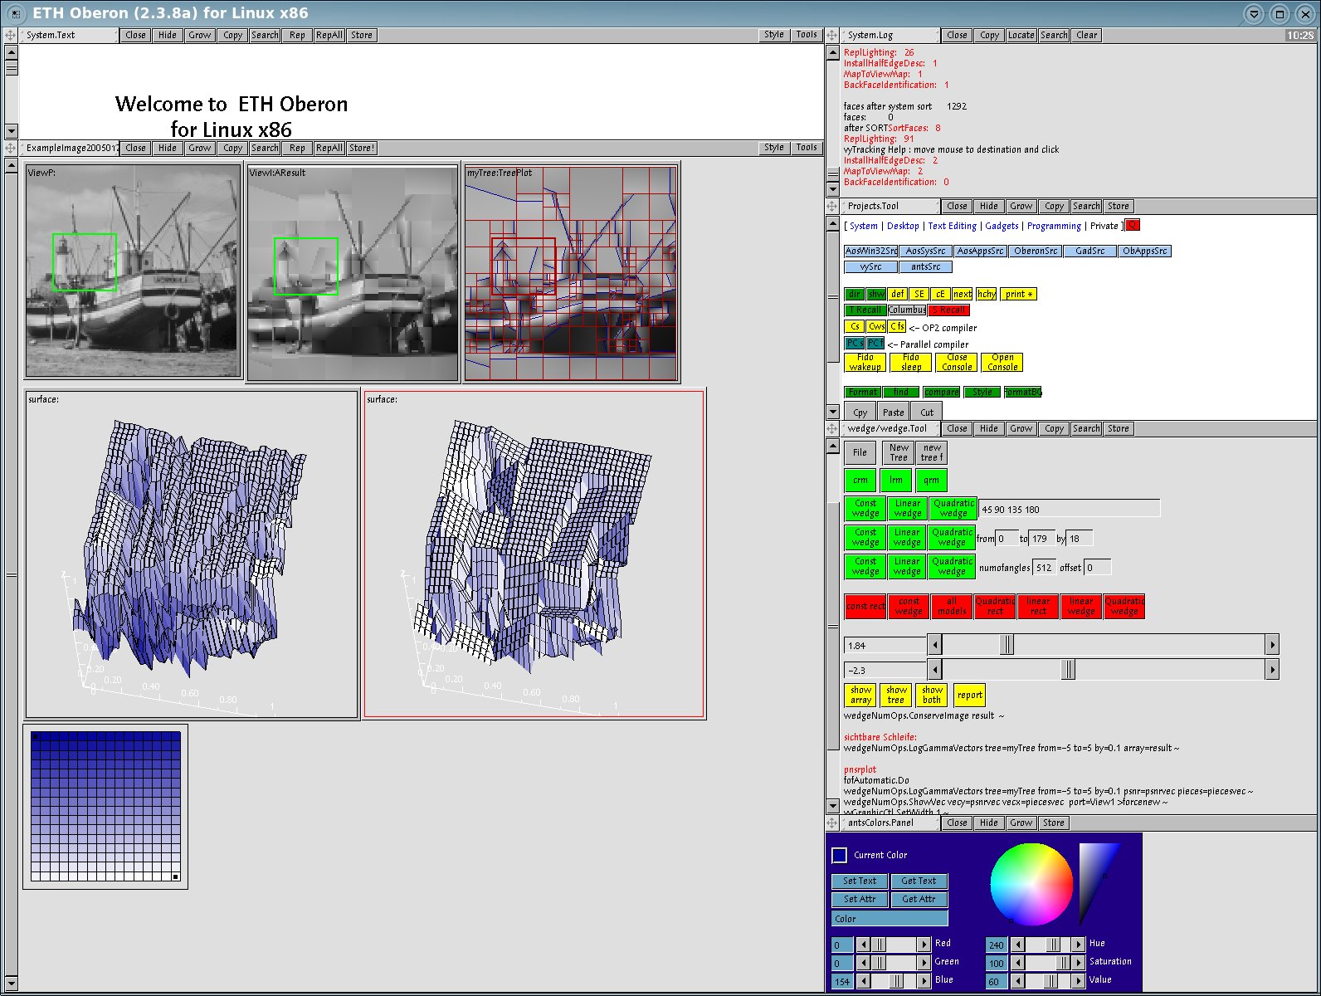
Task: Click the scroll-down arrow of the Projects.Tool scrollbar
Action: point(833,411)
